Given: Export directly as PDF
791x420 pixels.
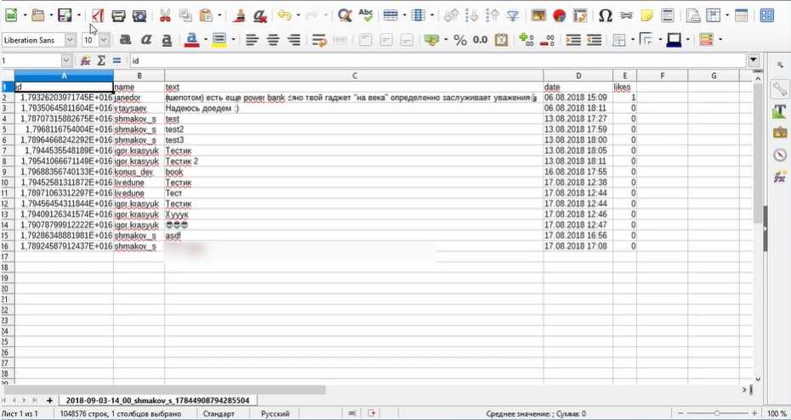Looking at the screenshot, I should (x=97, y=15).
